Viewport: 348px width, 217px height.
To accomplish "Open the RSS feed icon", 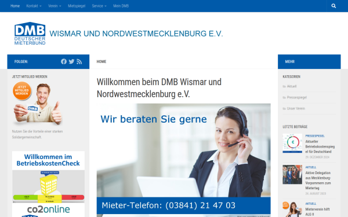I will click(79, 61).
